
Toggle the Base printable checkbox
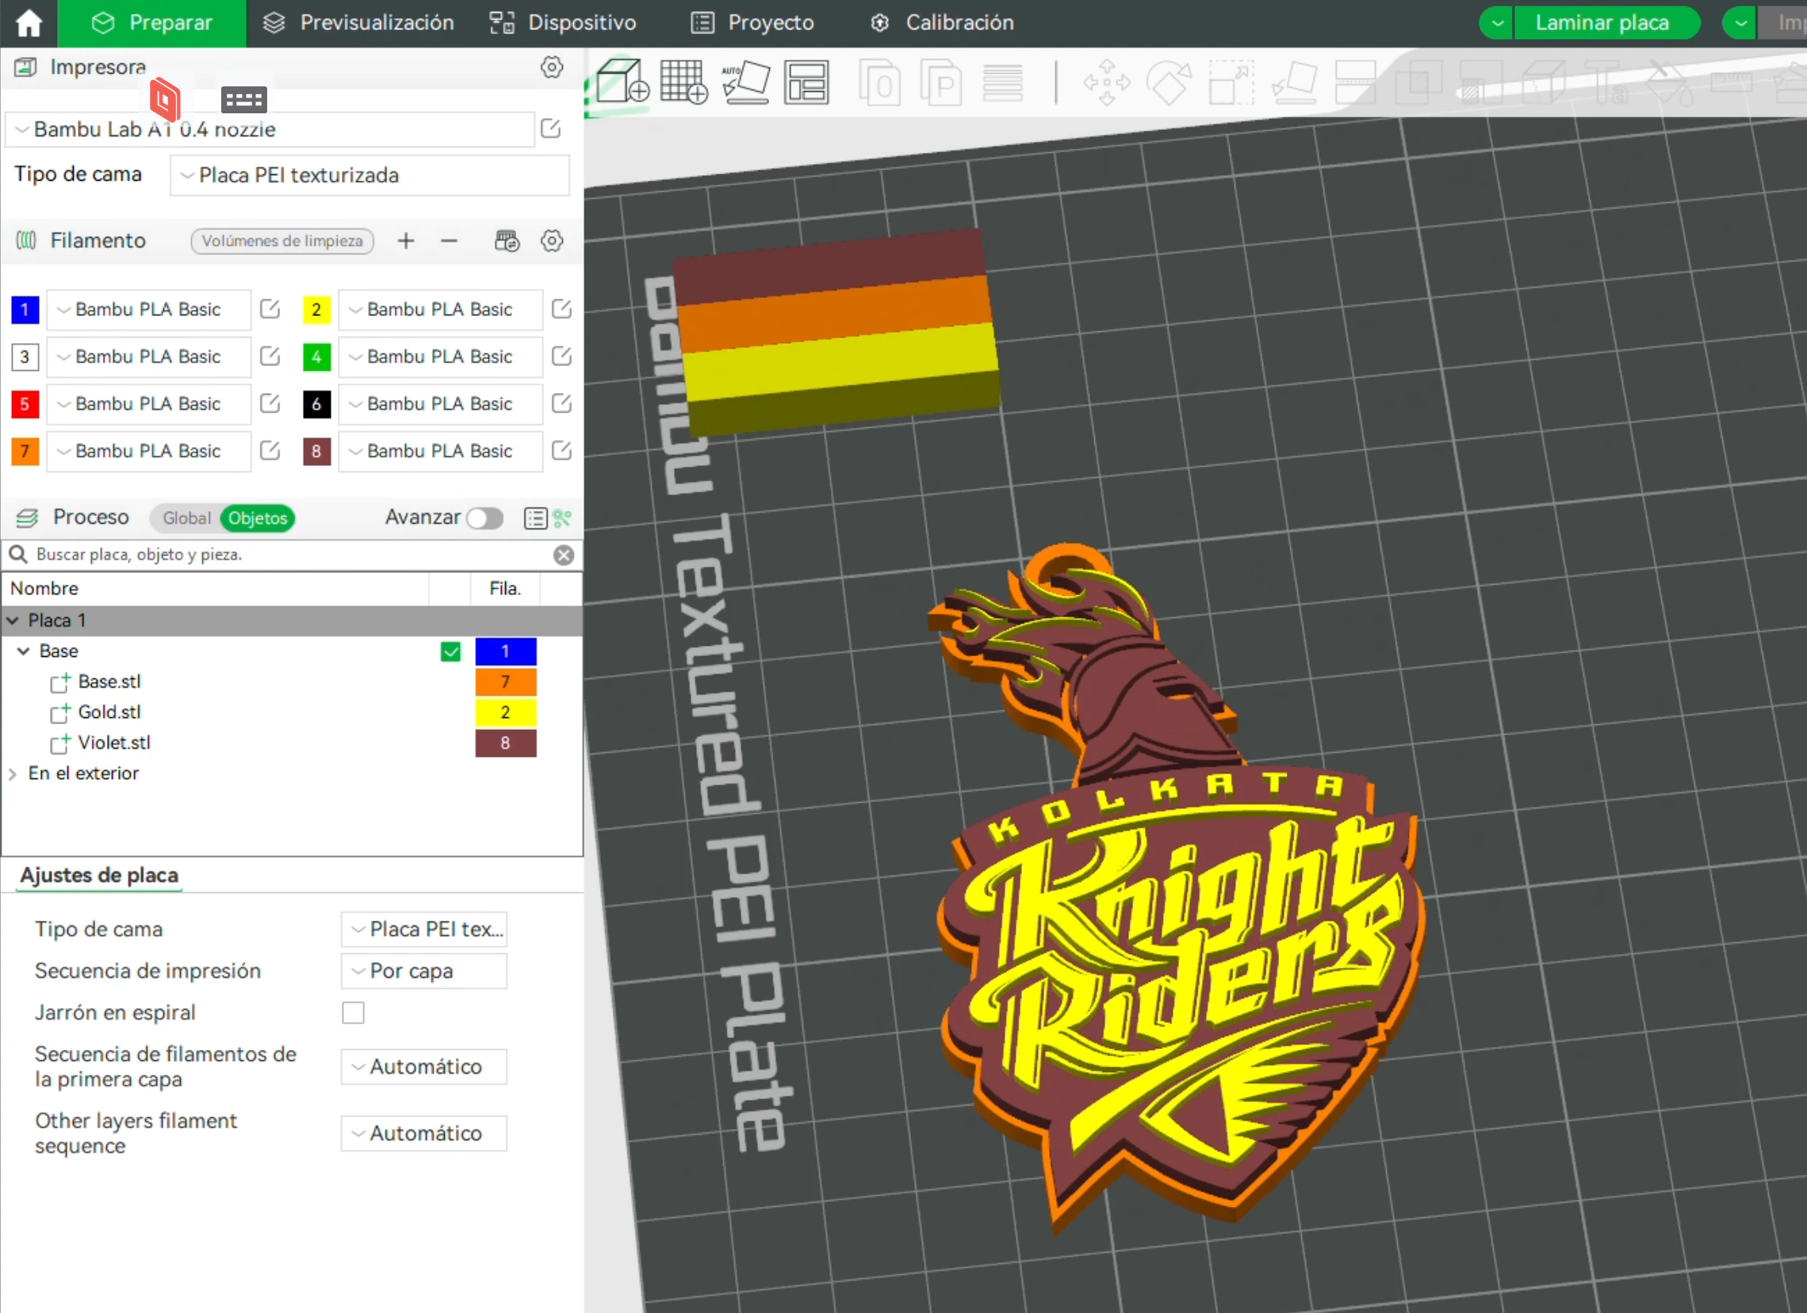450,651
